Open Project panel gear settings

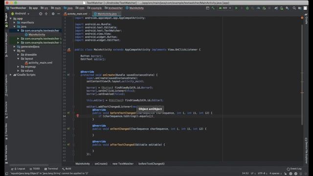53,14
